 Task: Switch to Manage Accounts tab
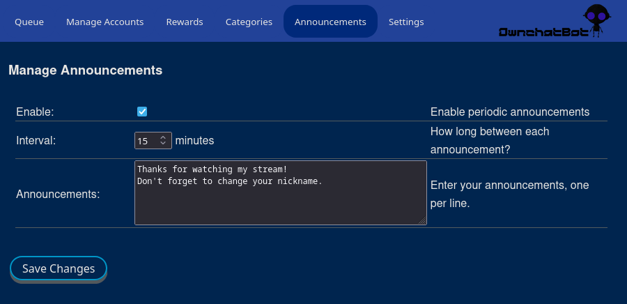point(104,22)
